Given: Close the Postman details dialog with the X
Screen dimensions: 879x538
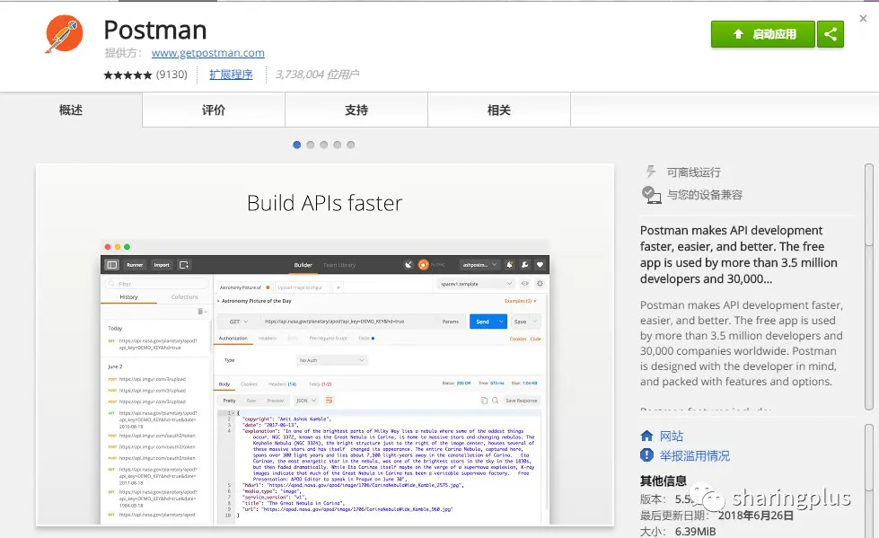Looking at the screenshot, I should [864, 19].
